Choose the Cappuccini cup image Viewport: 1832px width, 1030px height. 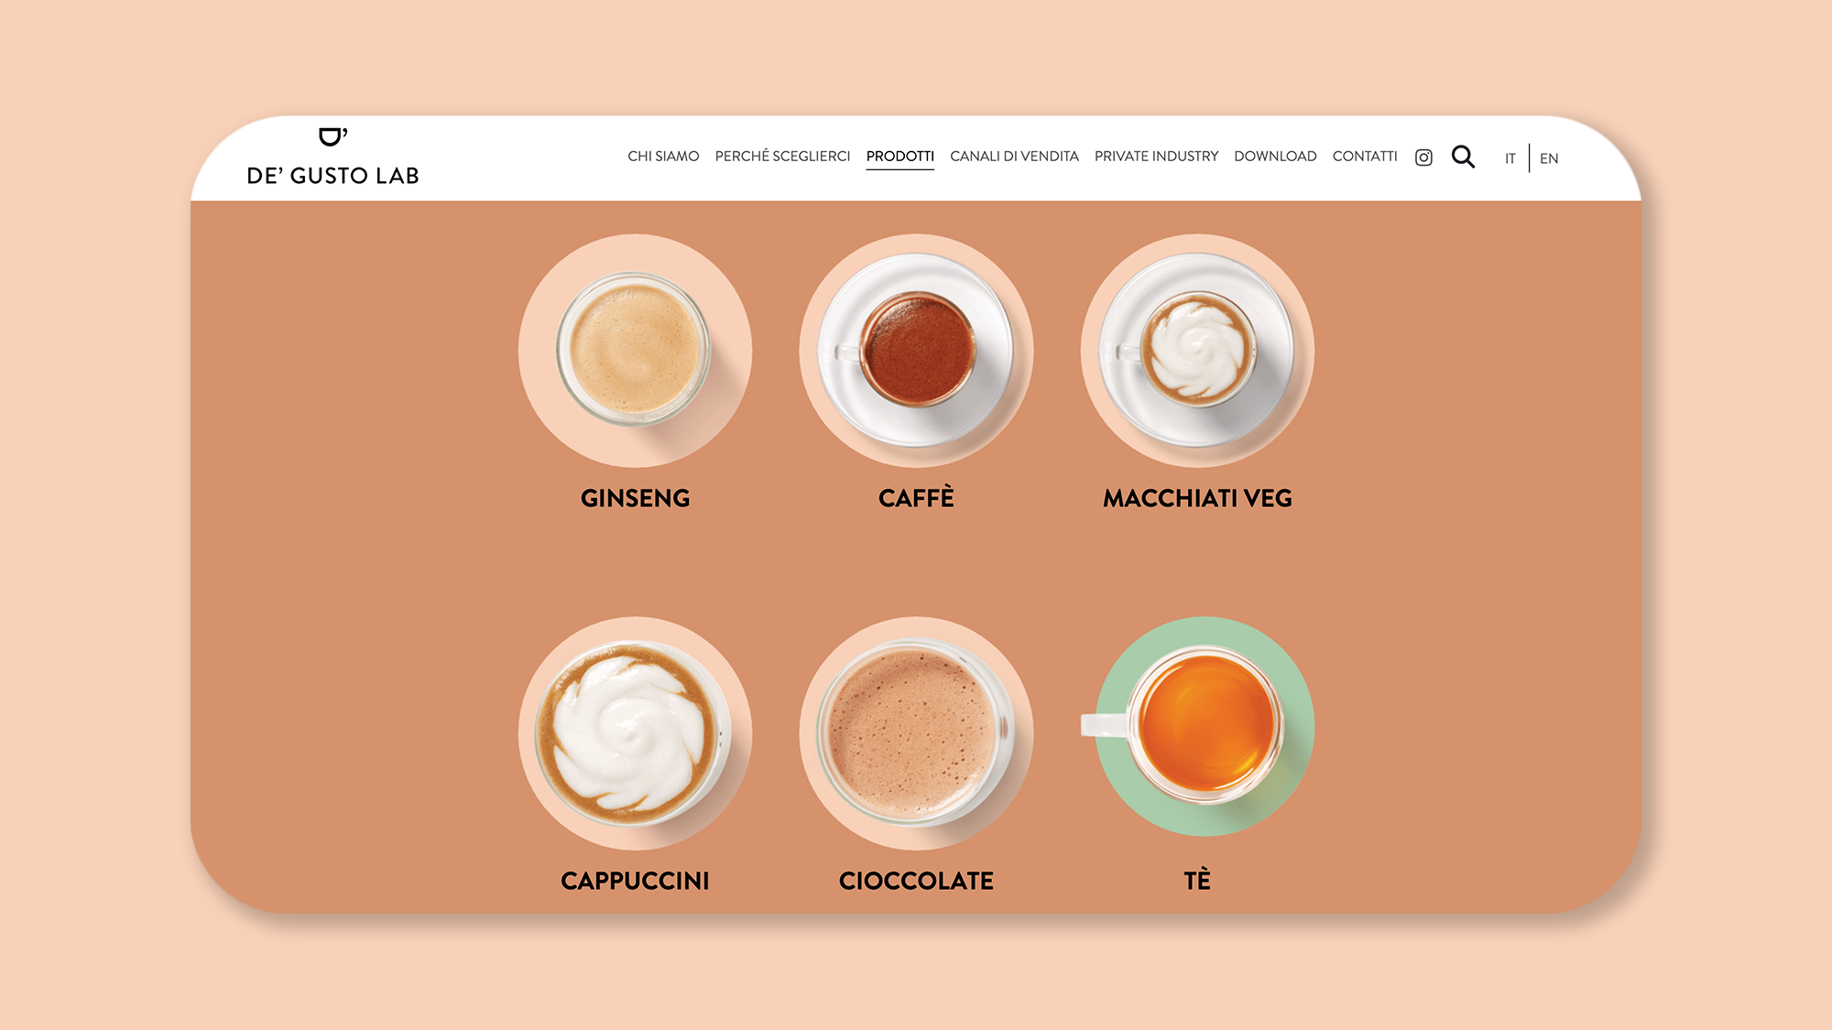point(635,733)
